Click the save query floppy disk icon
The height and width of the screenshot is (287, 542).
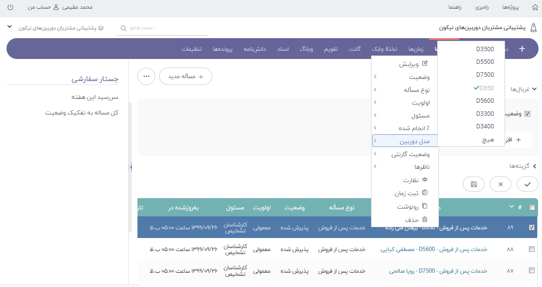click(x=474, y=184)
